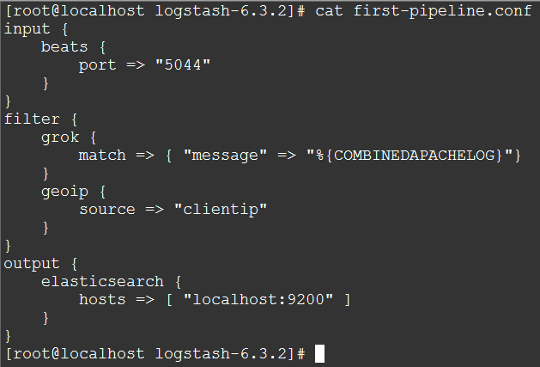
Task: Click the terminal cursor block at the prompt
Action: pos(320,353)
